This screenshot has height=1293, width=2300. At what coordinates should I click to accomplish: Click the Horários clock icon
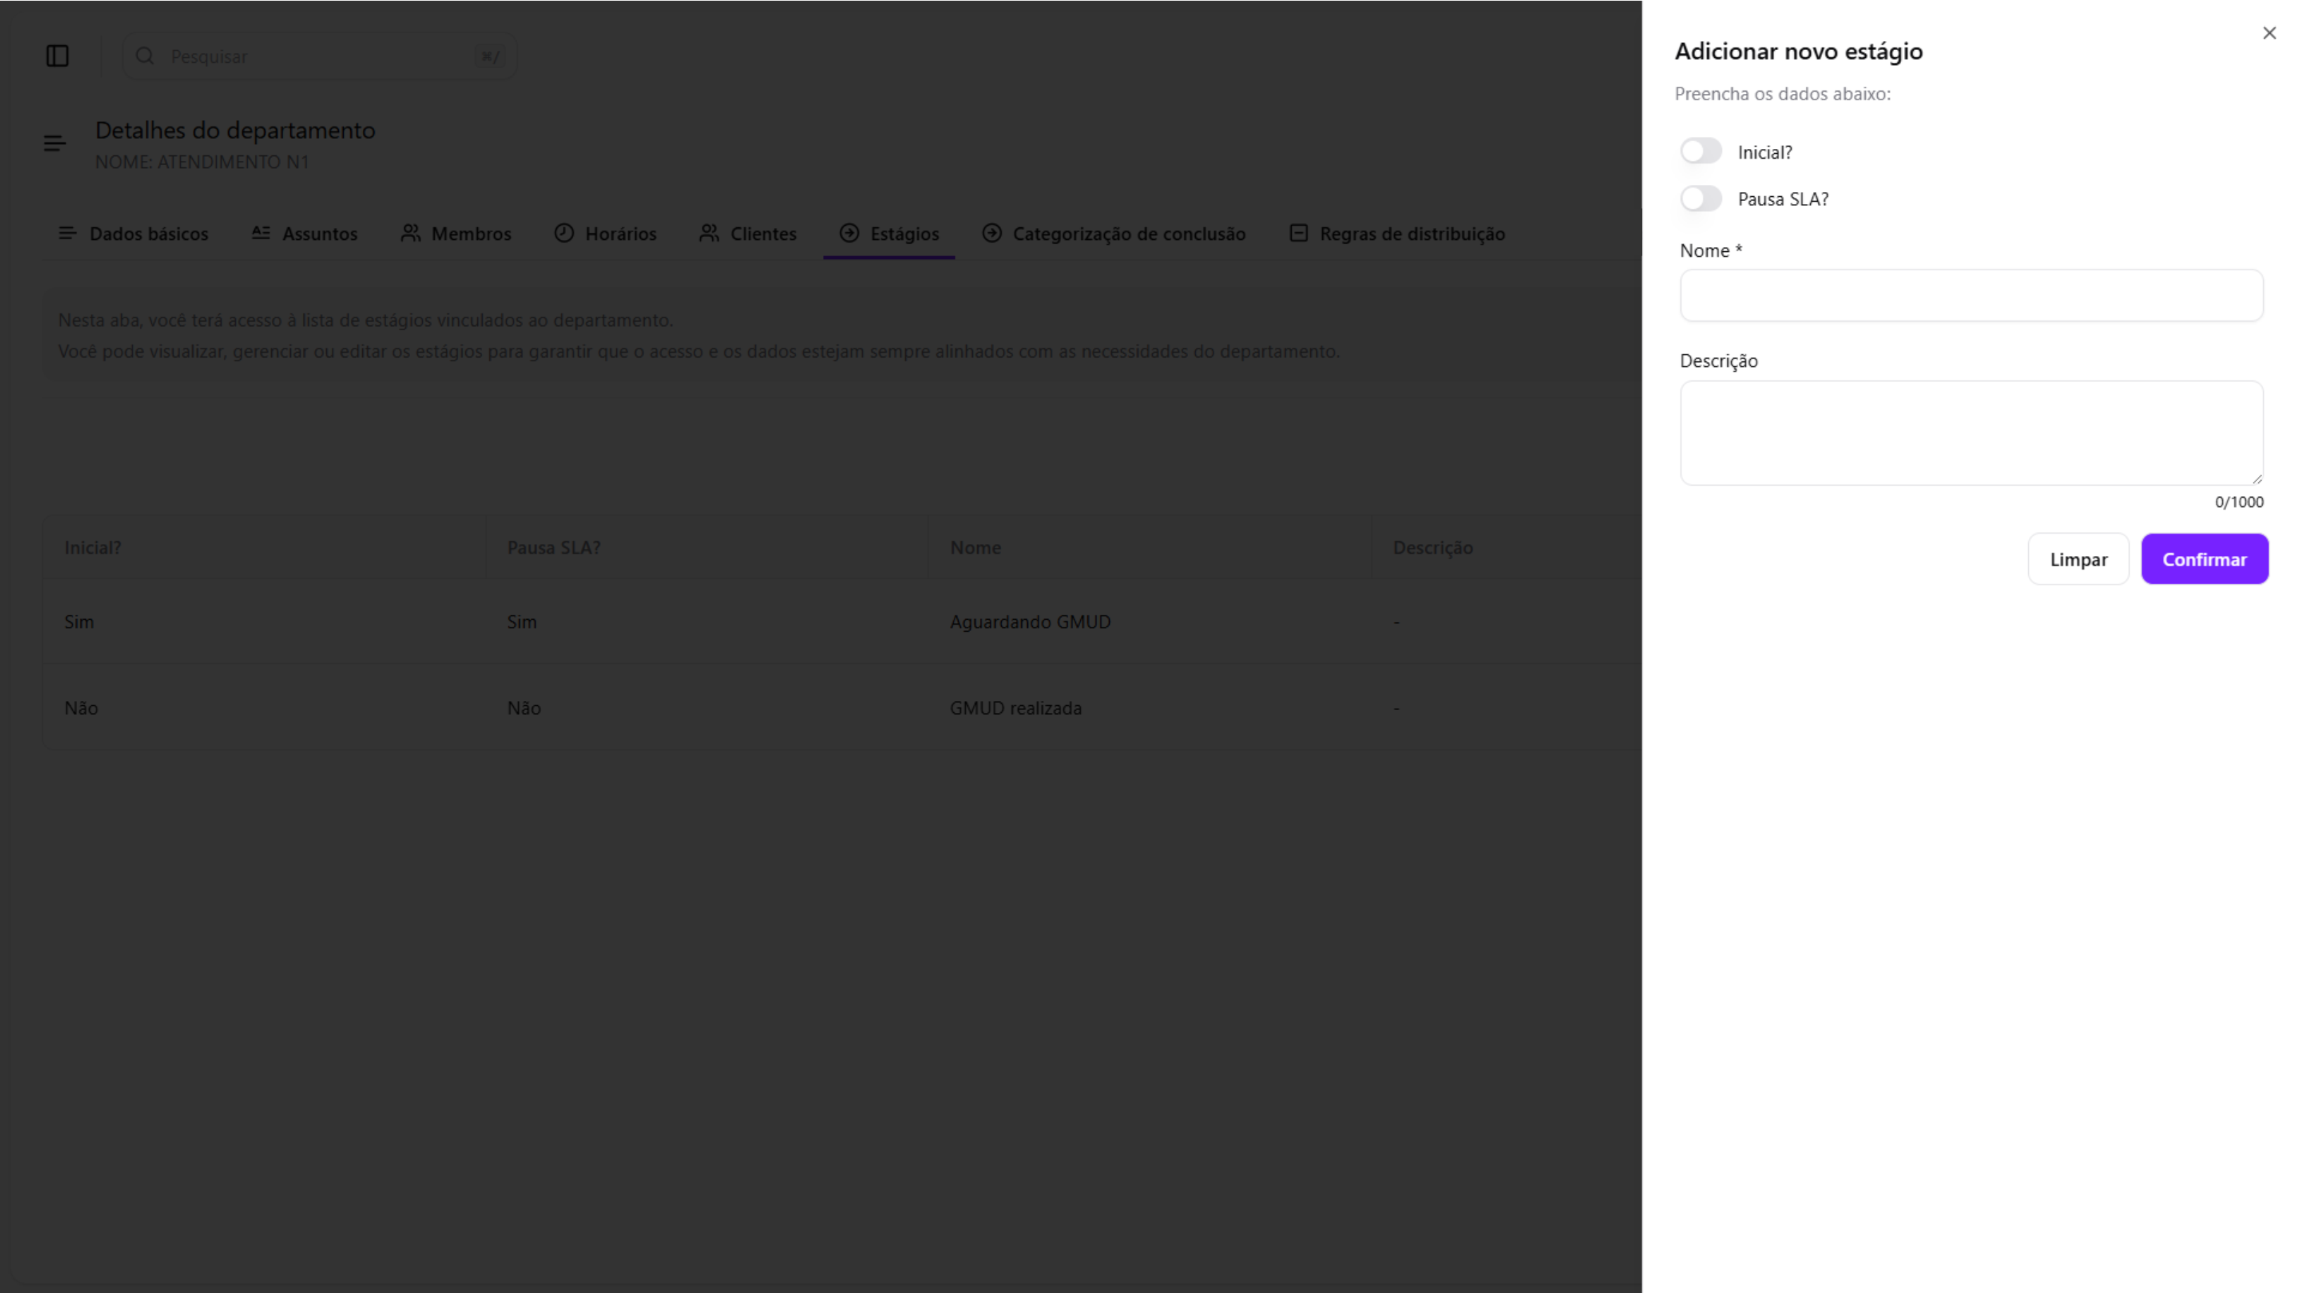pyautogui.click(x=563, y=233)
